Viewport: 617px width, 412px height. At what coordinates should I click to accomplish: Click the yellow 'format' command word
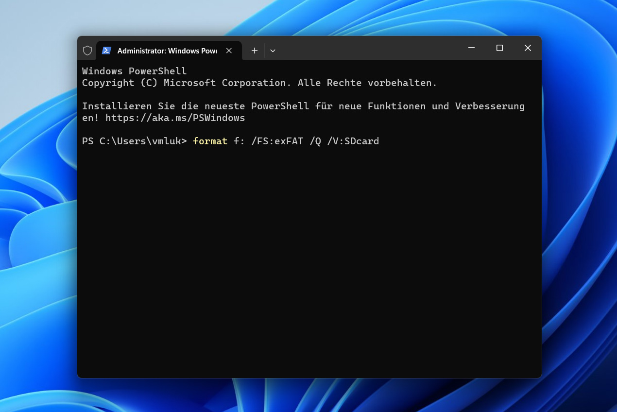(210, 141)
